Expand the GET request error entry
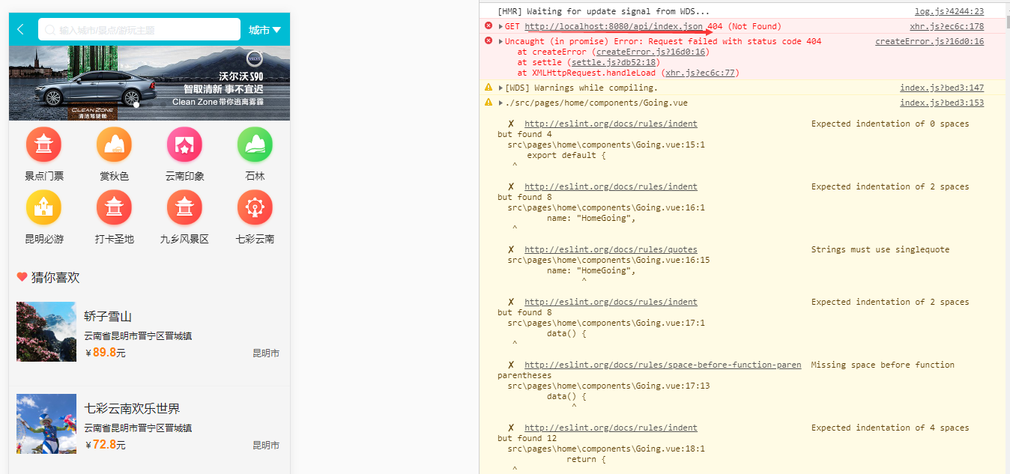 pyautogui.click(x=501, y=26)
